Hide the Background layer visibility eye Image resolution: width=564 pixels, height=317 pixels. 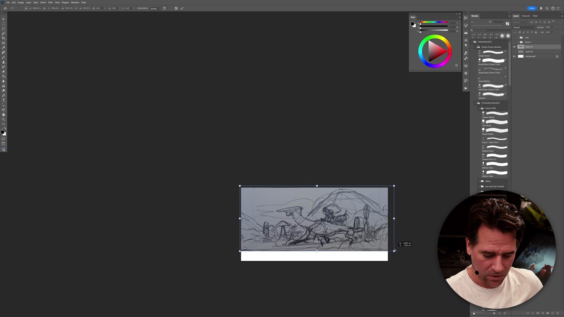[x=514, y=56]
